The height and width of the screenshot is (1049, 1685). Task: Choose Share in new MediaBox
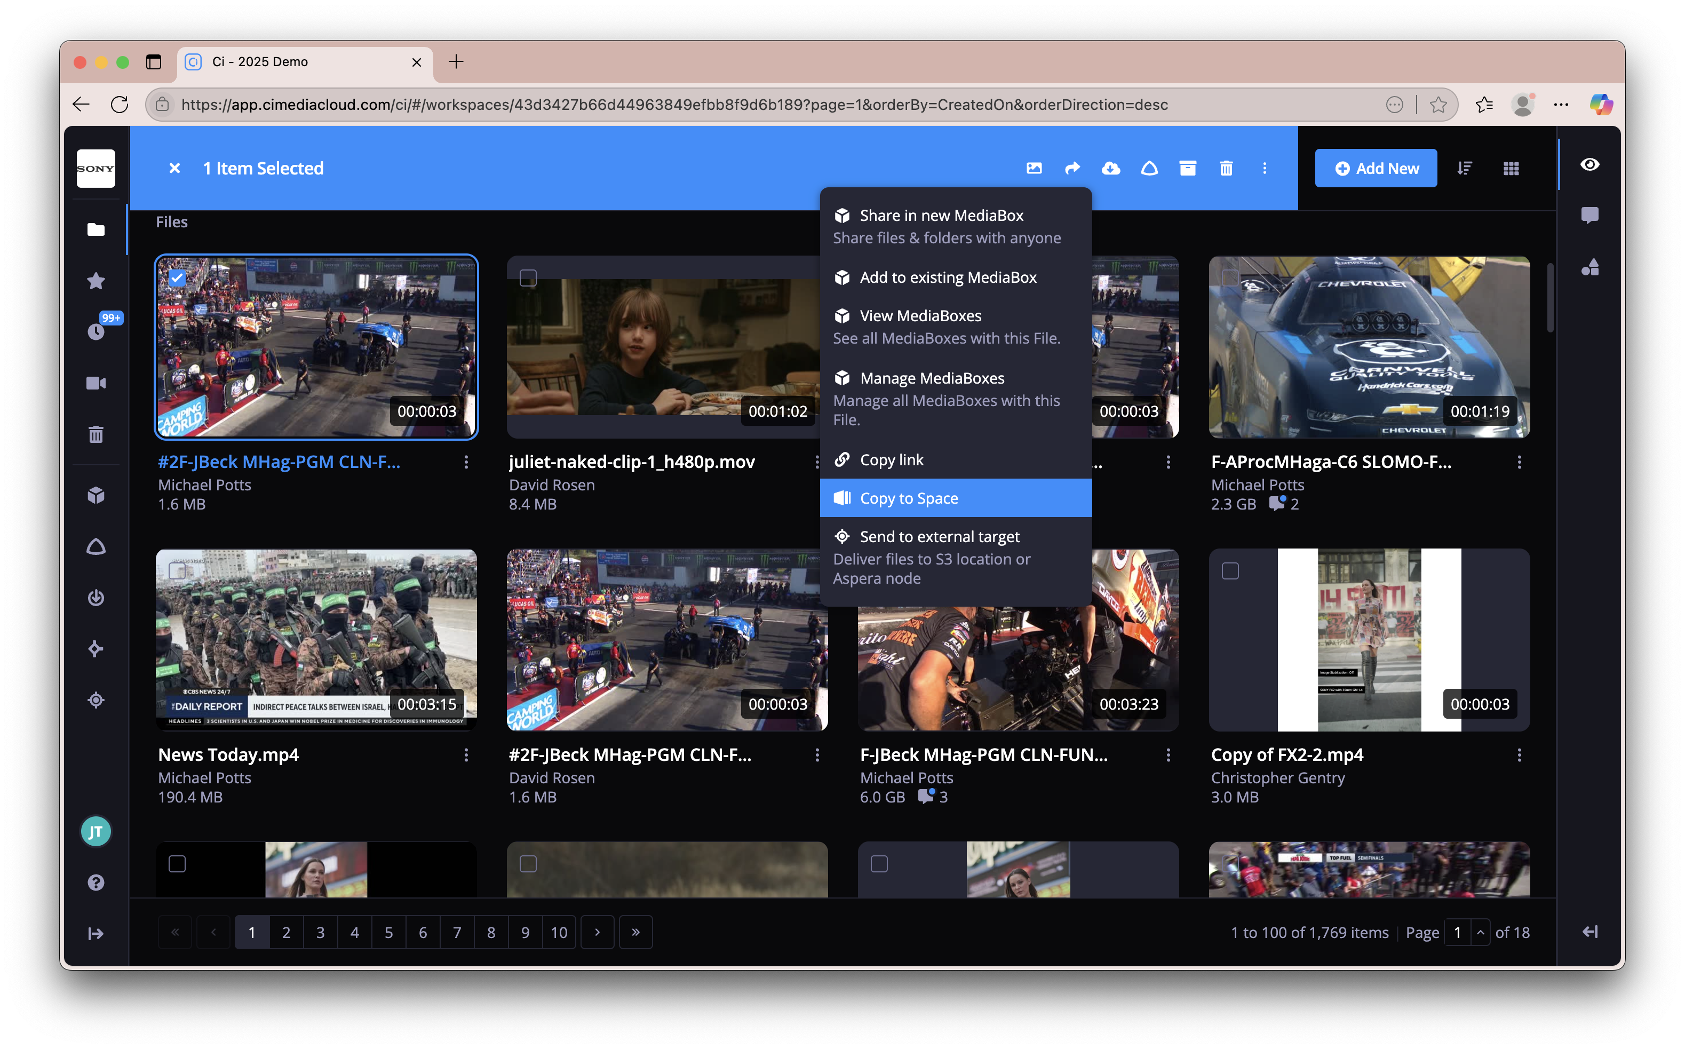click(x=955, y=226)
